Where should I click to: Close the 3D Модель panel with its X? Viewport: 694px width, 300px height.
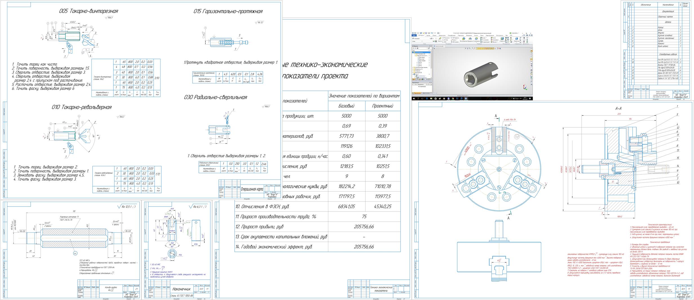[431, 46]
